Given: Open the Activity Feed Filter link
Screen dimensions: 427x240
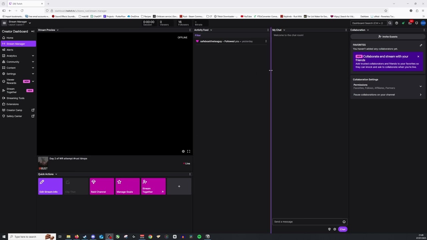Looking at the screenshot, I should click(x=198, y=35).
